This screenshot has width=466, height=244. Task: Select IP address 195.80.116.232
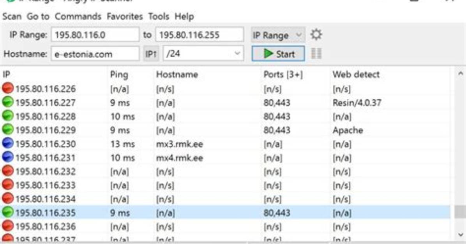tap(46, 172)
